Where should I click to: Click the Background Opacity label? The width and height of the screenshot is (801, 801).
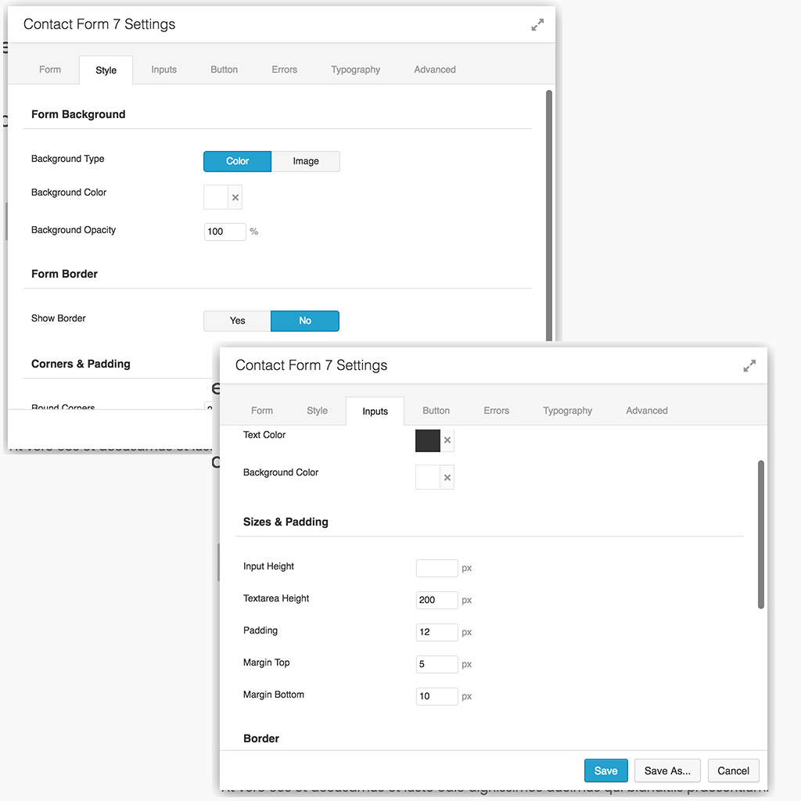pos(74,230)
